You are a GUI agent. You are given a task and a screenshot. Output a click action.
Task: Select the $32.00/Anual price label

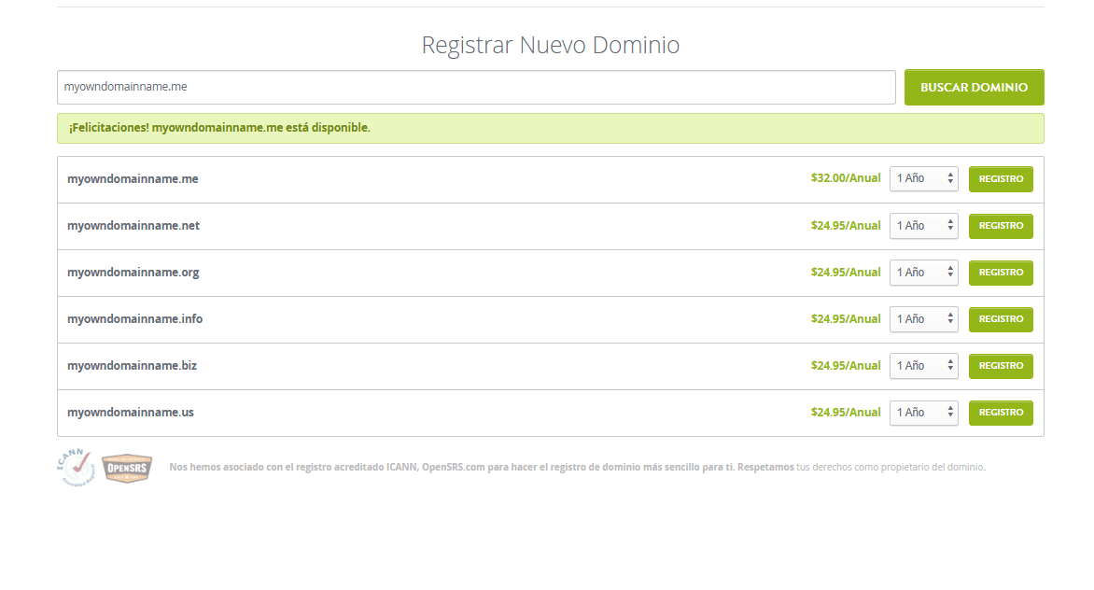coord(847,177)
